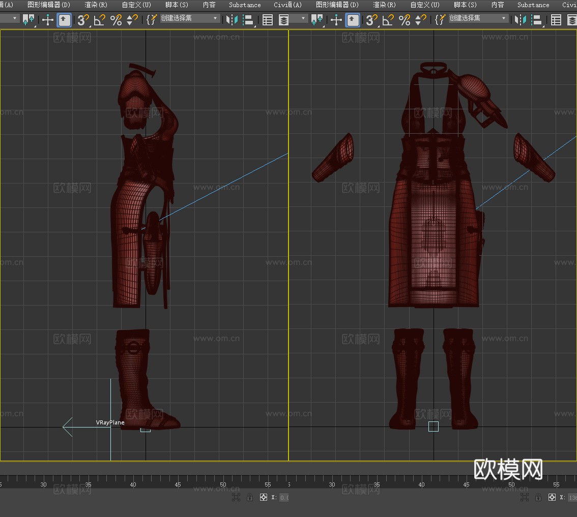Open the 自定义(U) menu in left window
577x517 pixels.
click(136, 5)
